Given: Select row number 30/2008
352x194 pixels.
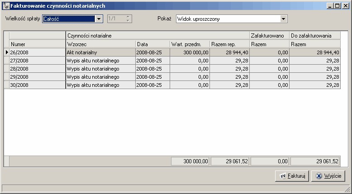Looking at the screenshot, I should (37, 85).
